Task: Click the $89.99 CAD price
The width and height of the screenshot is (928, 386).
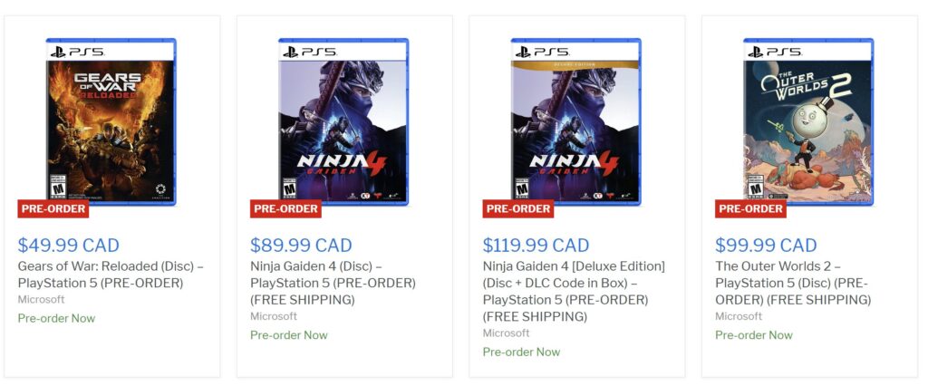Action: pos(301,245)
